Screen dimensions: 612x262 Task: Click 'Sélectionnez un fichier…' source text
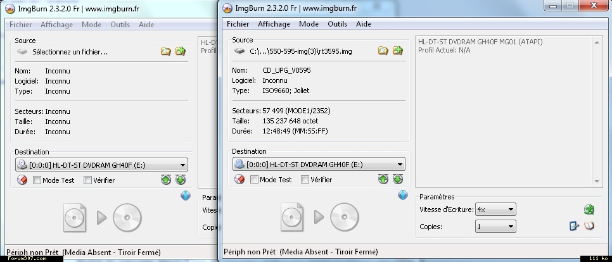pos(70,52)
